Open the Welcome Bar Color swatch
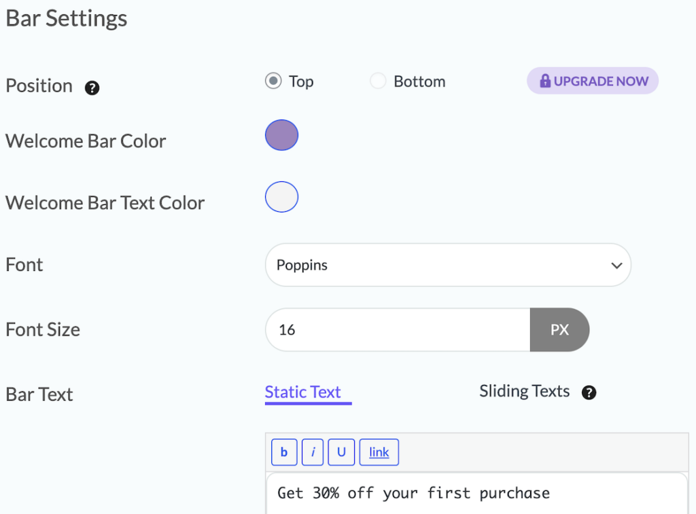Viewport: 696px width, 514px height. click(x=281, y=135)
